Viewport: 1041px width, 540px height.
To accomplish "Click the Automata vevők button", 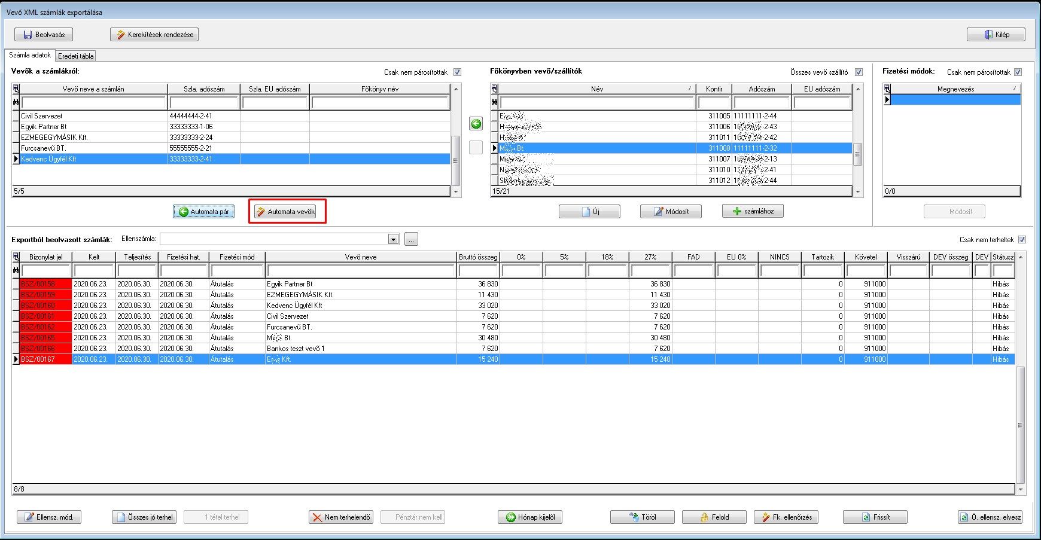I will pos(285,212).
